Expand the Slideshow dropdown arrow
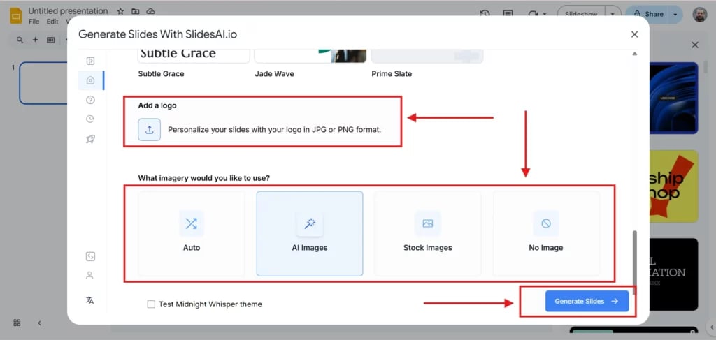Viewport: 716px width, 340px height. point(613,14)
